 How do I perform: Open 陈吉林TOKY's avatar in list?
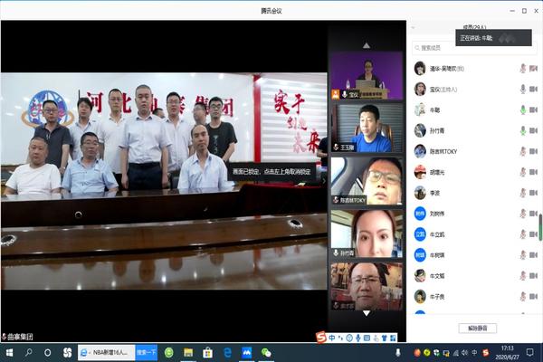(x=420, y=151)
